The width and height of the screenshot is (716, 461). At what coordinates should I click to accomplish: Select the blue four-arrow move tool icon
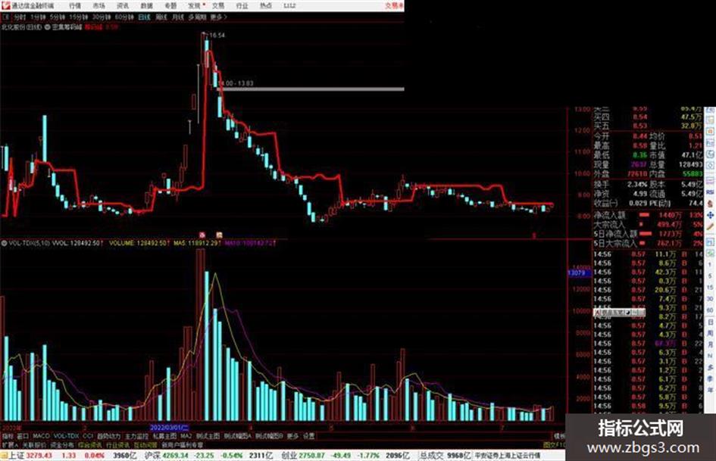[x=710, y=215]
